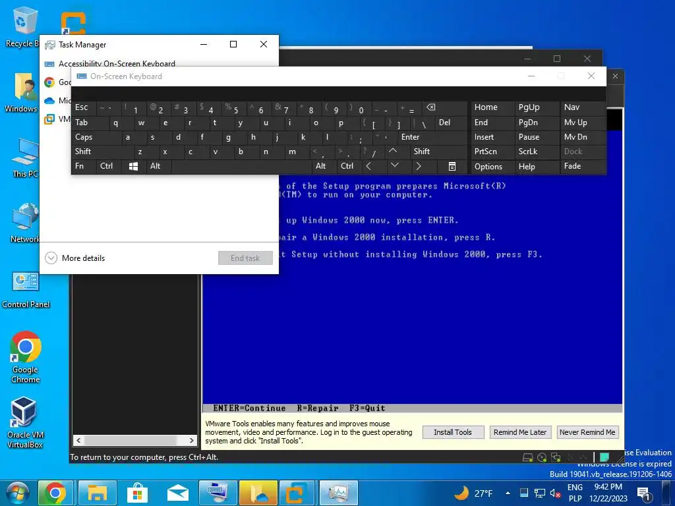Screen dimensions: 675x506
Task: Select the OneDrive folder taskbar icon
Action: coord(258,493)
